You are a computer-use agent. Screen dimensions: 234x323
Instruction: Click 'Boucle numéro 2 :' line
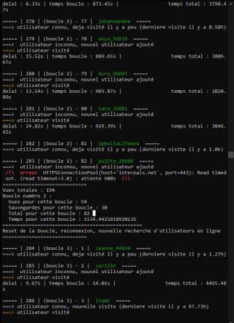27,196
